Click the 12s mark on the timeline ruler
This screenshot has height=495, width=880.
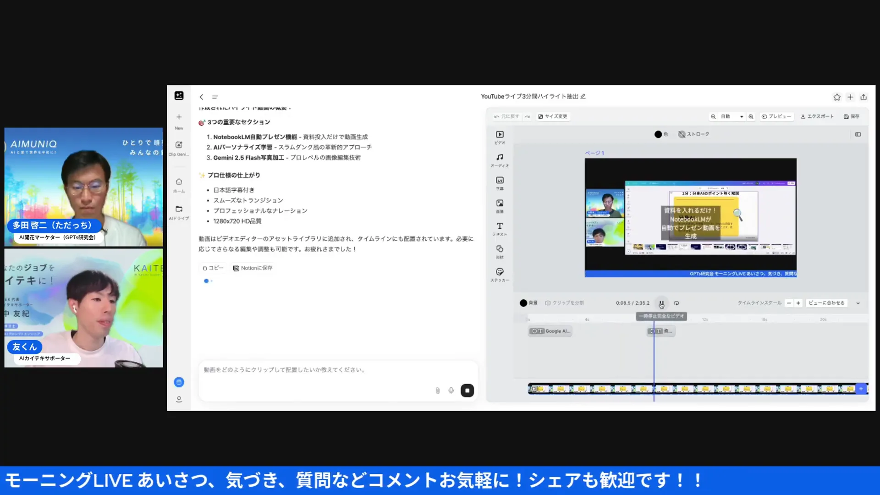[x=705, y=319]
